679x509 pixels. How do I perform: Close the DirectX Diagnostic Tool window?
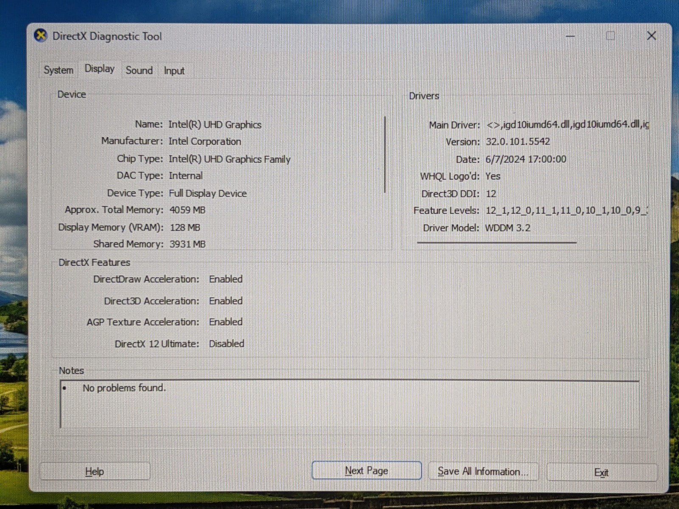(x=651, y=36)
